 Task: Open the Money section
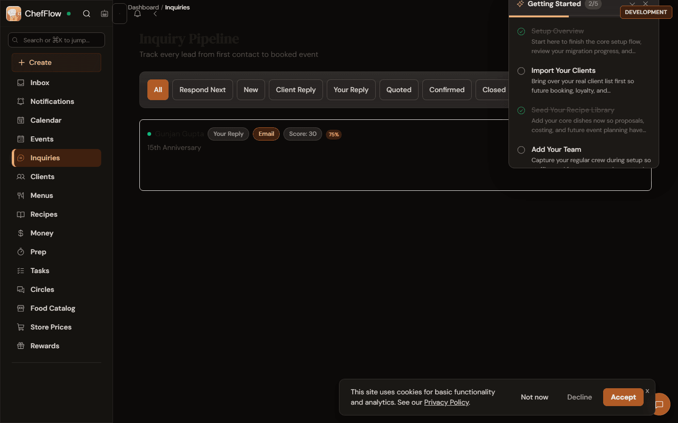[x=56, y=233]
